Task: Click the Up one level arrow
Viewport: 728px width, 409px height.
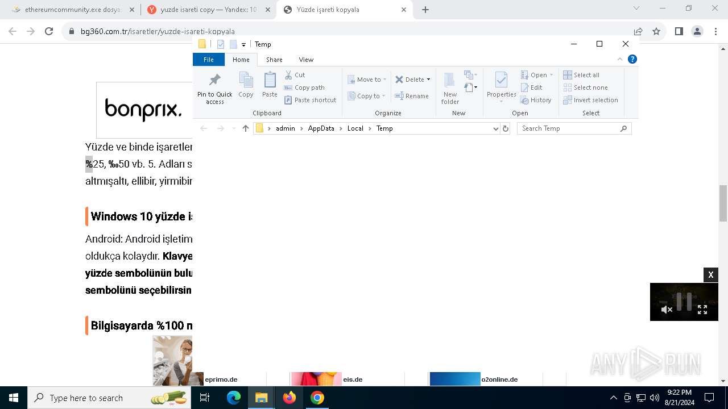Action: [246, 128]
